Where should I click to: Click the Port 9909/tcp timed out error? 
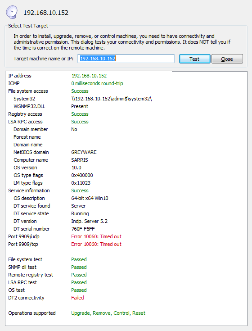click(96, 244)
